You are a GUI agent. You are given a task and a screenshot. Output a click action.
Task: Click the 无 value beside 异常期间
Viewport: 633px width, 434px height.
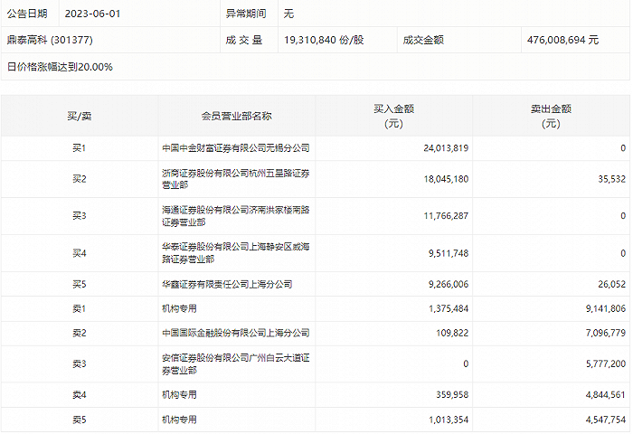[288, 14]
